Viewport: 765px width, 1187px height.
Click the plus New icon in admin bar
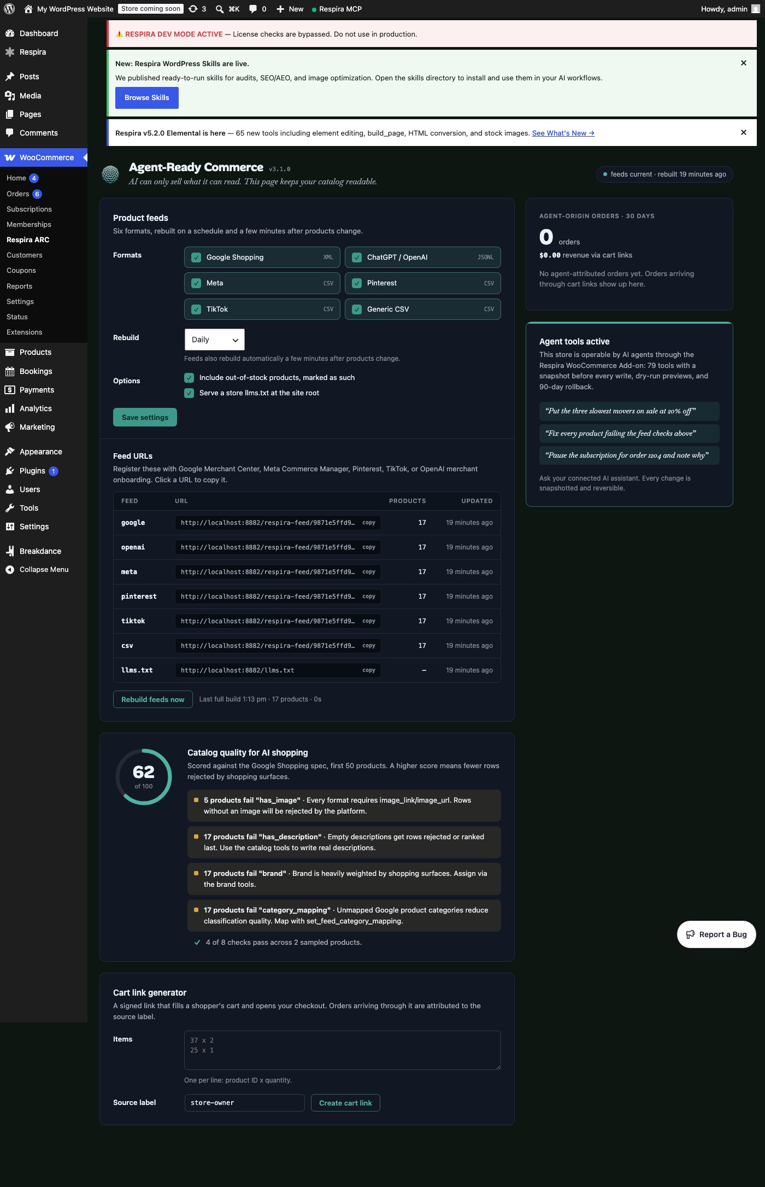280,9
